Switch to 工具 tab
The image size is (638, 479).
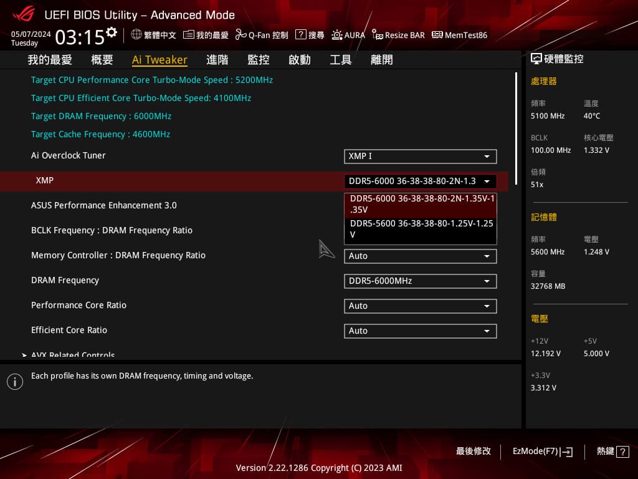tap(341, 60)
